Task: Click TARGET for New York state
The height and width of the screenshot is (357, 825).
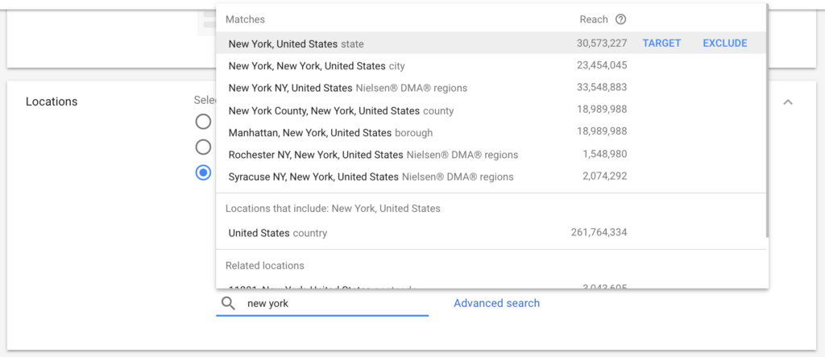Action: [x=661, y=44]
